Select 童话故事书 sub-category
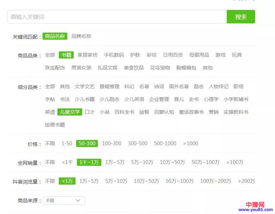Screen dimensions: 275x214 coord(191,112)
